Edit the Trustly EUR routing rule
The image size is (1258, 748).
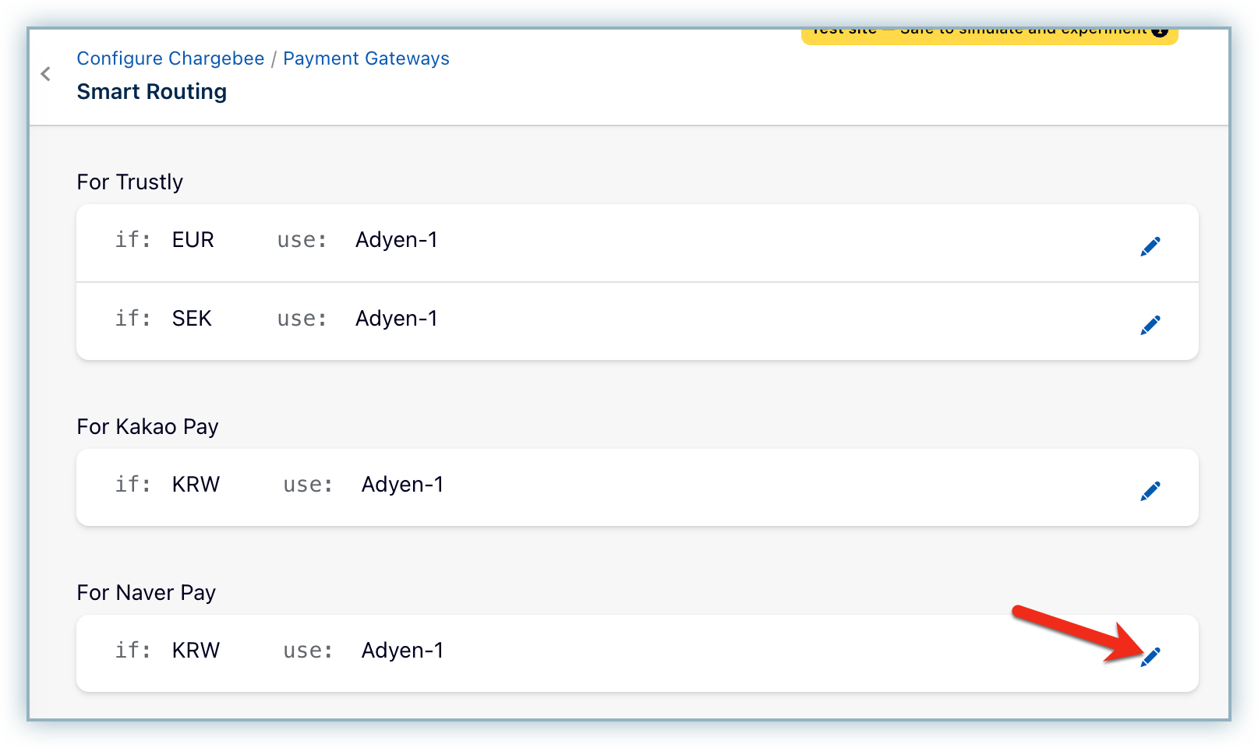tap(1150, 246)
